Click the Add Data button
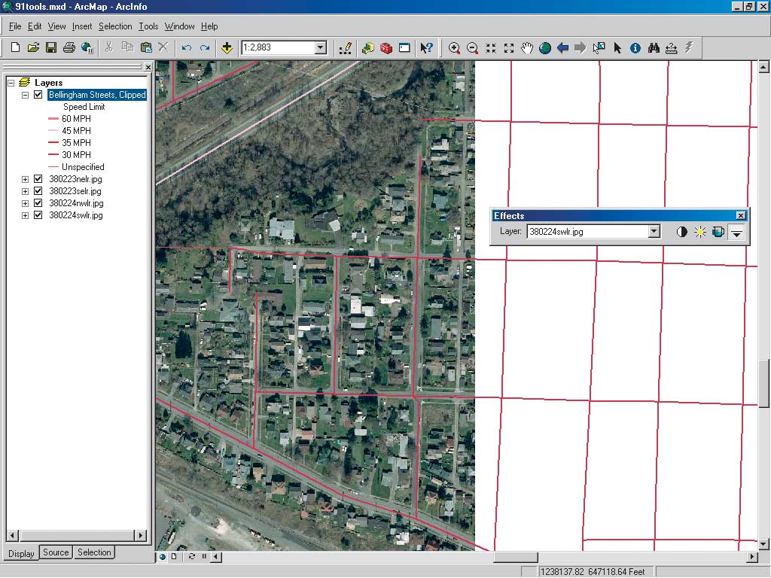 click(227, 48)
